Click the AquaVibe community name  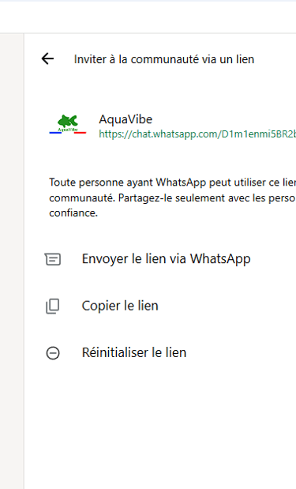click(x=126, y=119)
